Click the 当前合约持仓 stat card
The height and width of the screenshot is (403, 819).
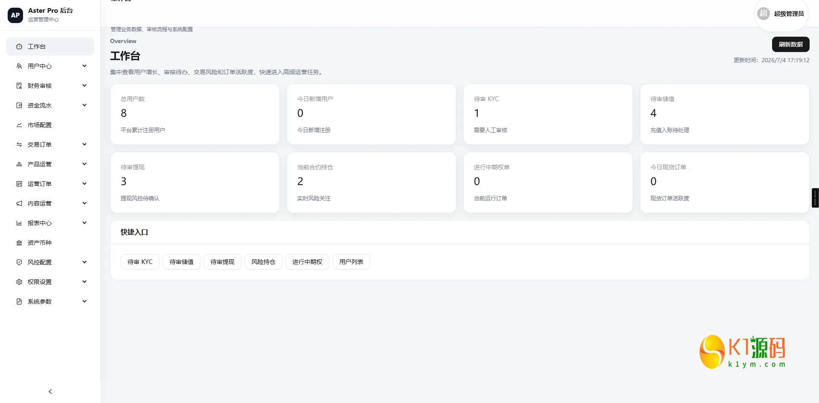[x=372, y=183]
